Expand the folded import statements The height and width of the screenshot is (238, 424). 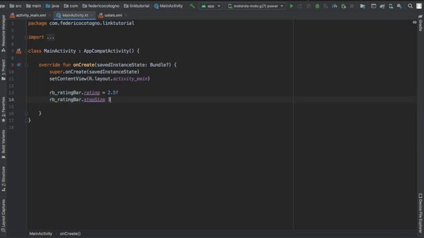pyautogui.click(x=50, y=37)
